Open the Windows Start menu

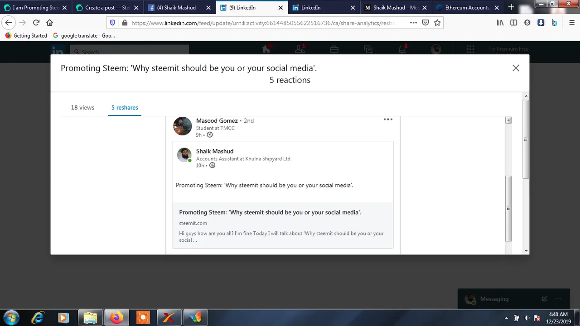point(11,318)
